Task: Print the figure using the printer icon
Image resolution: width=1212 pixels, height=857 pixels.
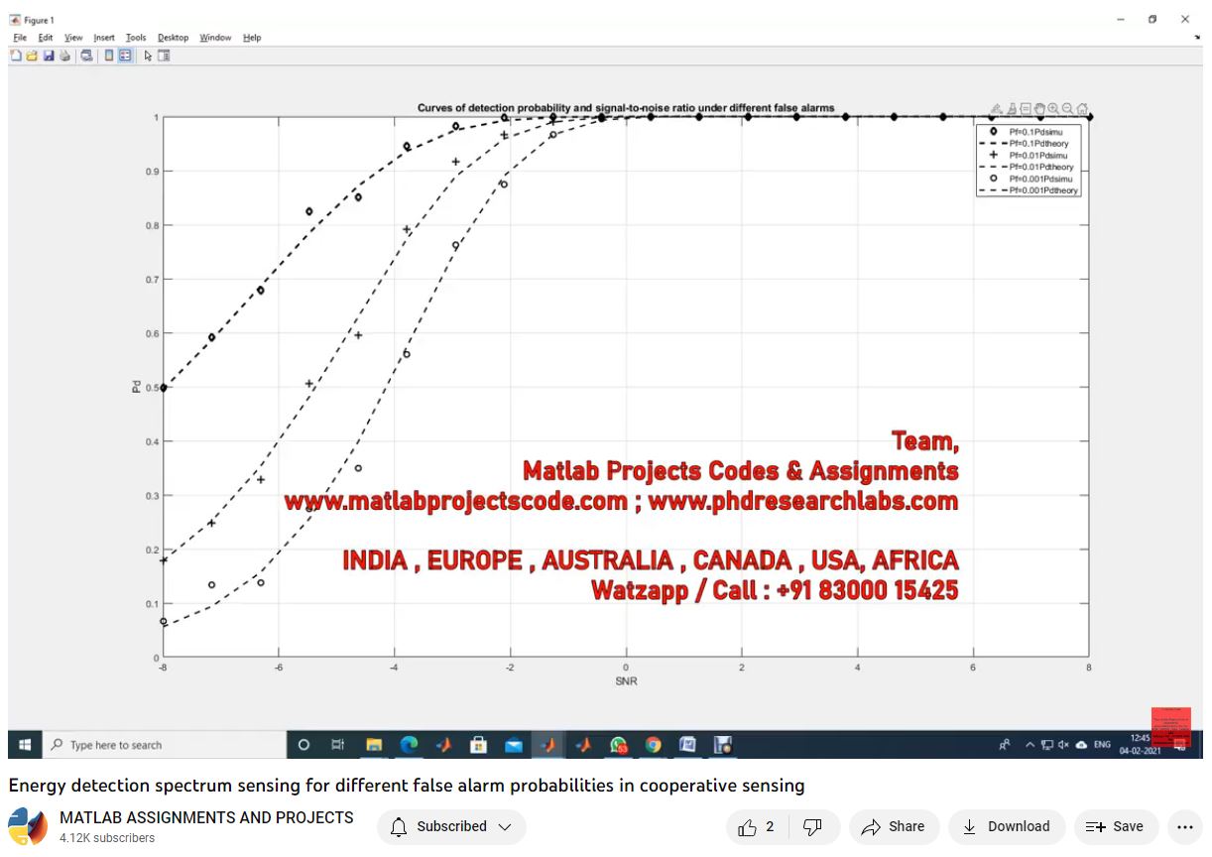Action: (x=64, y=56)
